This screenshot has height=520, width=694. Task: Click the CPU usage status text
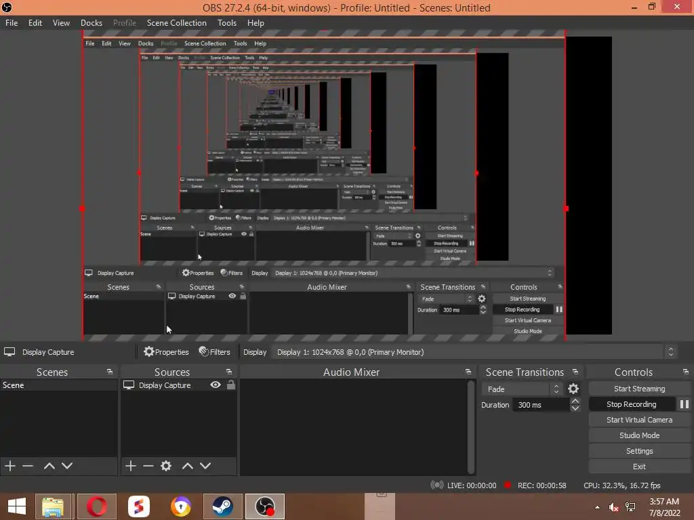click(622, 485)
